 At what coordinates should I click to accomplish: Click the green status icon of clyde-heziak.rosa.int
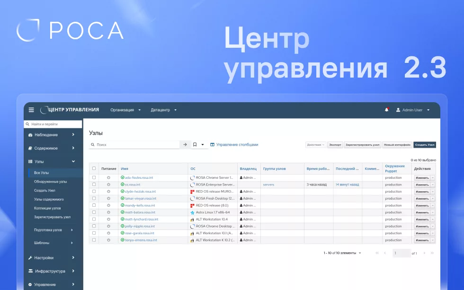[122, 191]
